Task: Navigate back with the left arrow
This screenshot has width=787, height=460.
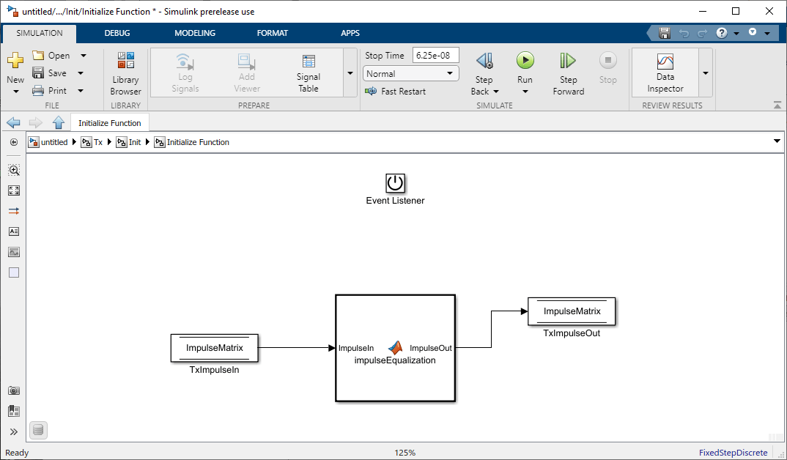Action: coord(13,122)
